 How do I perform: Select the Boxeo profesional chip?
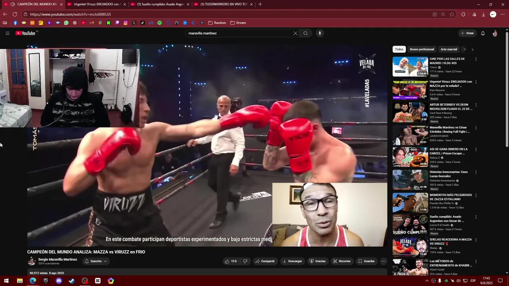pos(422,49)
